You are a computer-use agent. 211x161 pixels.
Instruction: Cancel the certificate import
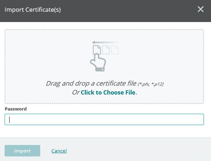59,151
